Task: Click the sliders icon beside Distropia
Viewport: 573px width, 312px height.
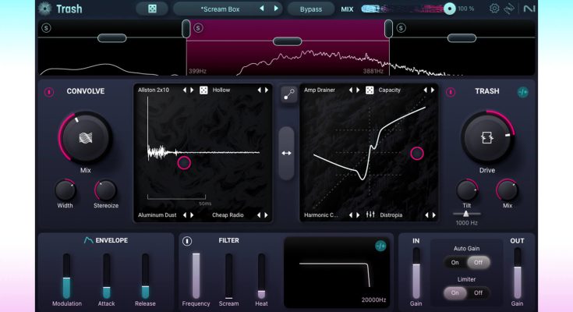Action: [x=370, y=214]
